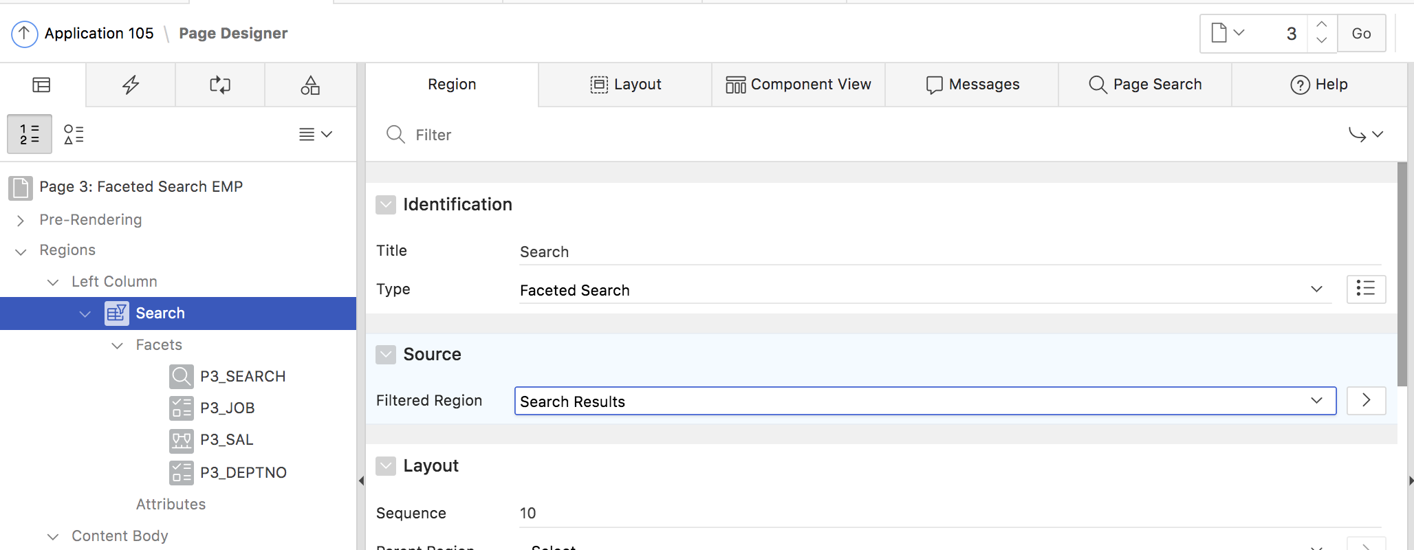
Task: Collapse the Search region node
Action: tap(85, 313)
